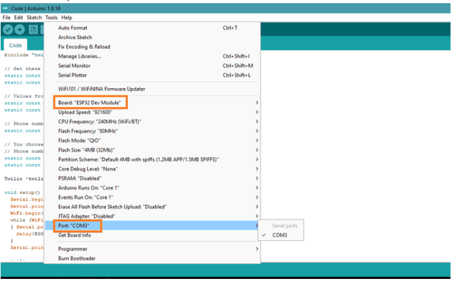Open the Sketch menu
The image size is (455, 284).
[33, 17]
